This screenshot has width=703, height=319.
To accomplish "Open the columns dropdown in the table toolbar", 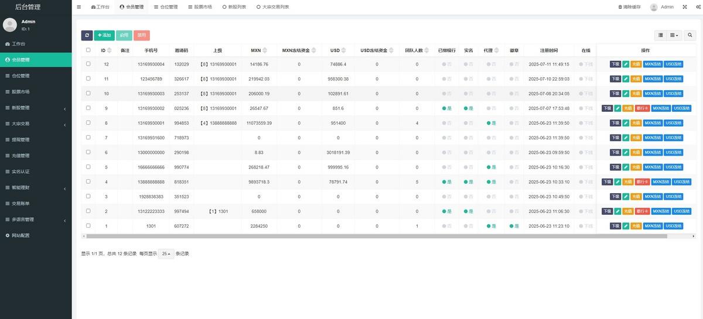I will 674,35.
